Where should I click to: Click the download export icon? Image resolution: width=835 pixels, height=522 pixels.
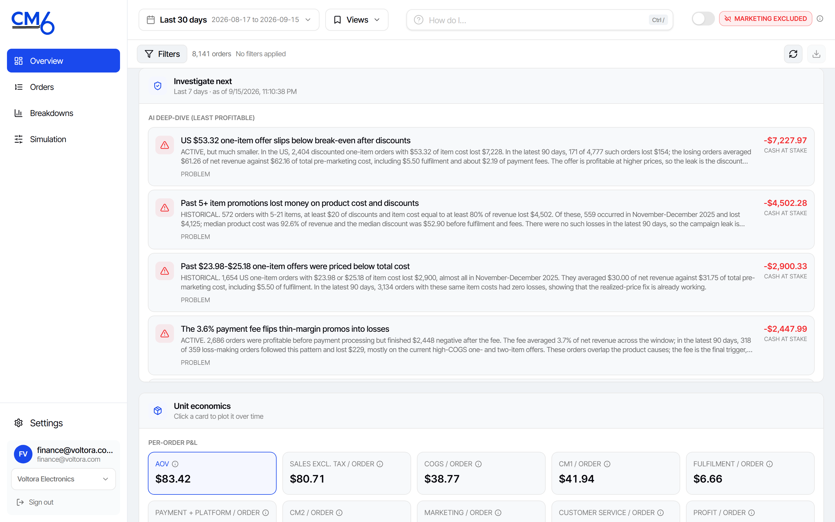click(816, 54)
